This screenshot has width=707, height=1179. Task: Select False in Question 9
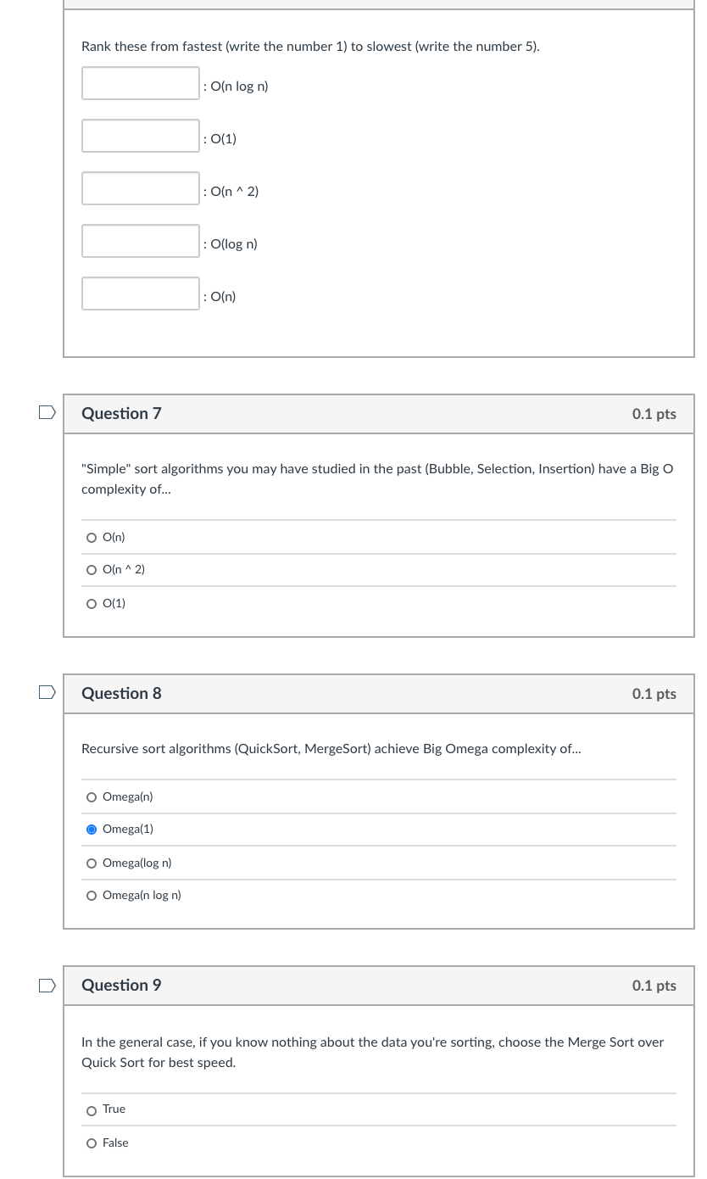pos(92,1143)
